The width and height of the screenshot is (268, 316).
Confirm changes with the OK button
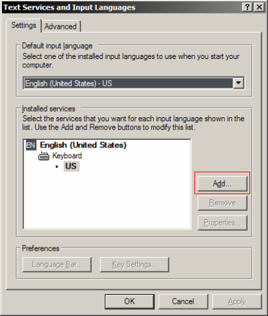click(130, 301)
